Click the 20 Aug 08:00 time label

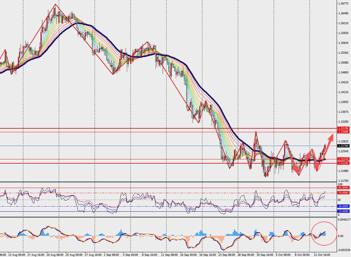pyautogui.click(x=54, y=255)
